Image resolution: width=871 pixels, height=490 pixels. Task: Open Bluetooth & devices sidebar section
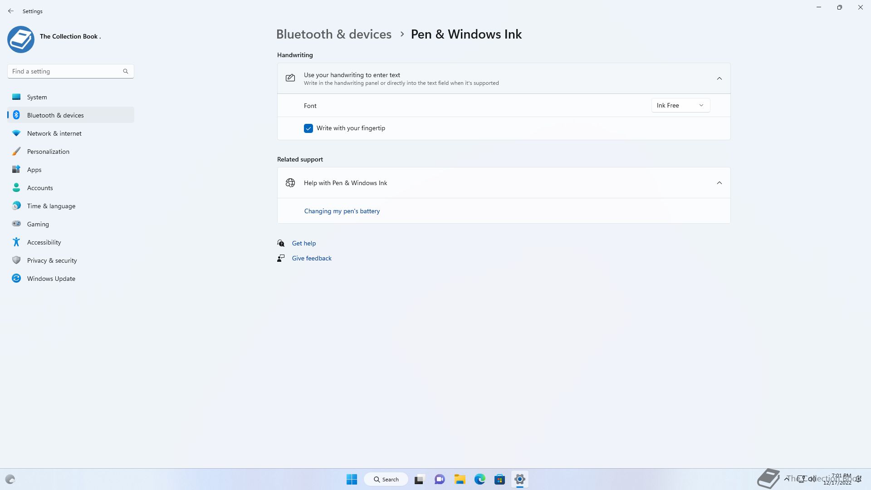coord(55,115)
